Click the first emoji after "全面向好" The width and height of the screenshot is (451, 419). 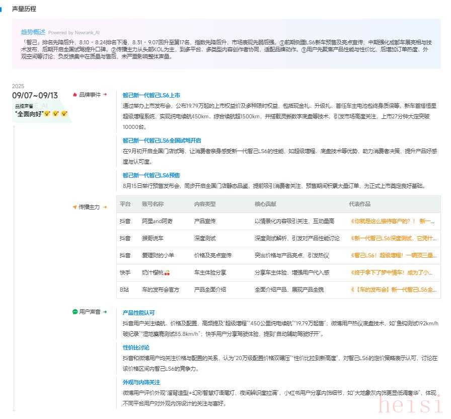point(46,114)
